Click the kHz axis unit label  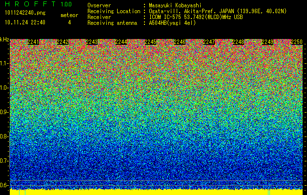[x=4, y=39]
